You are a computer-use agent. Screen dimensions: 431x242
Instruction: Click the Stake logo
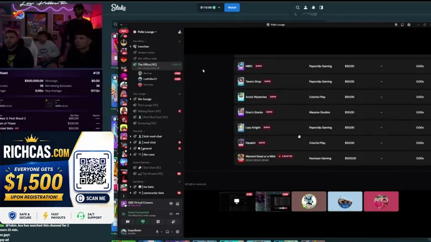coord(118,8)
